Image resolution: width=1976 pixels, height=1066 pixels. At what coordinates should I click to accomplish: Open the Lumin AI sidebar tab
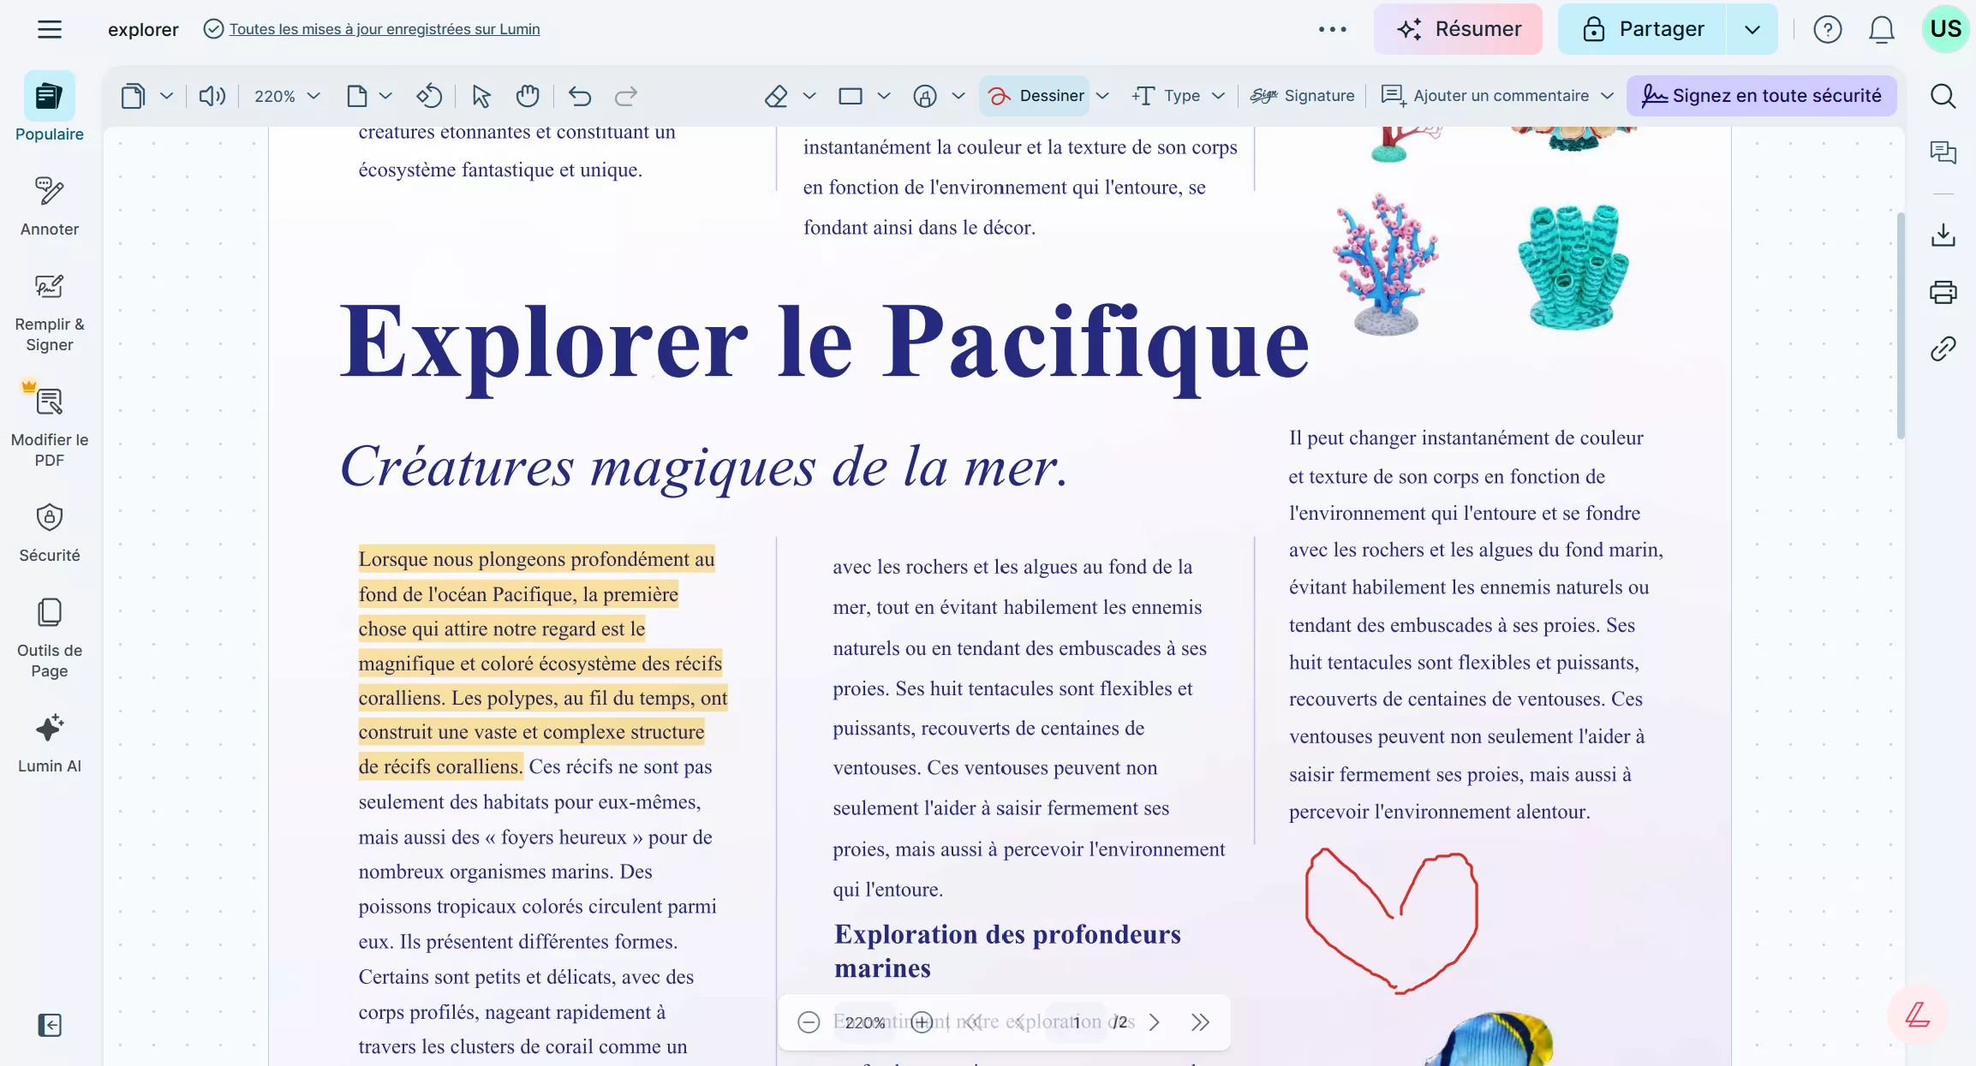click(x=49, y=742)
